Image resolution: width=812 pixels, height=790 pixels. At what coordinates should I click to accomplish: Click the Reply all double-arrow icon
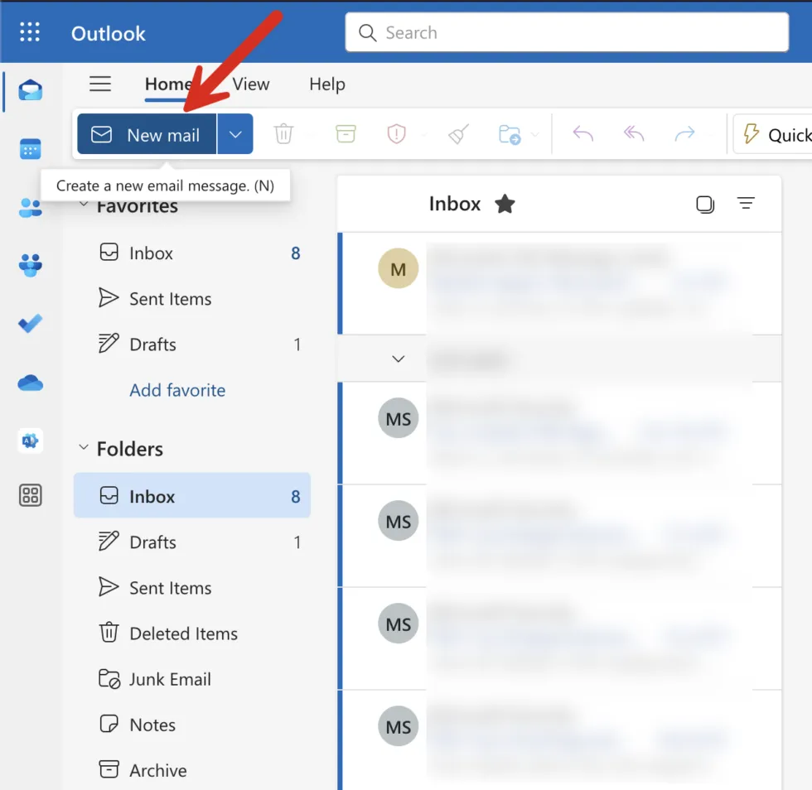(x=633, y=133)
